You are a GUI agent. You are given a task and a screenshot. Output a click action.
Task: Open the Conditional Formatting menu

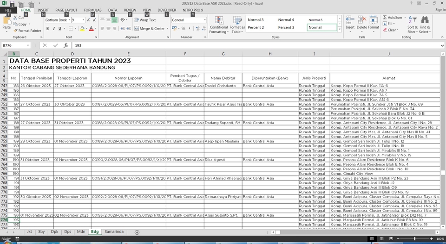(219, 25)
